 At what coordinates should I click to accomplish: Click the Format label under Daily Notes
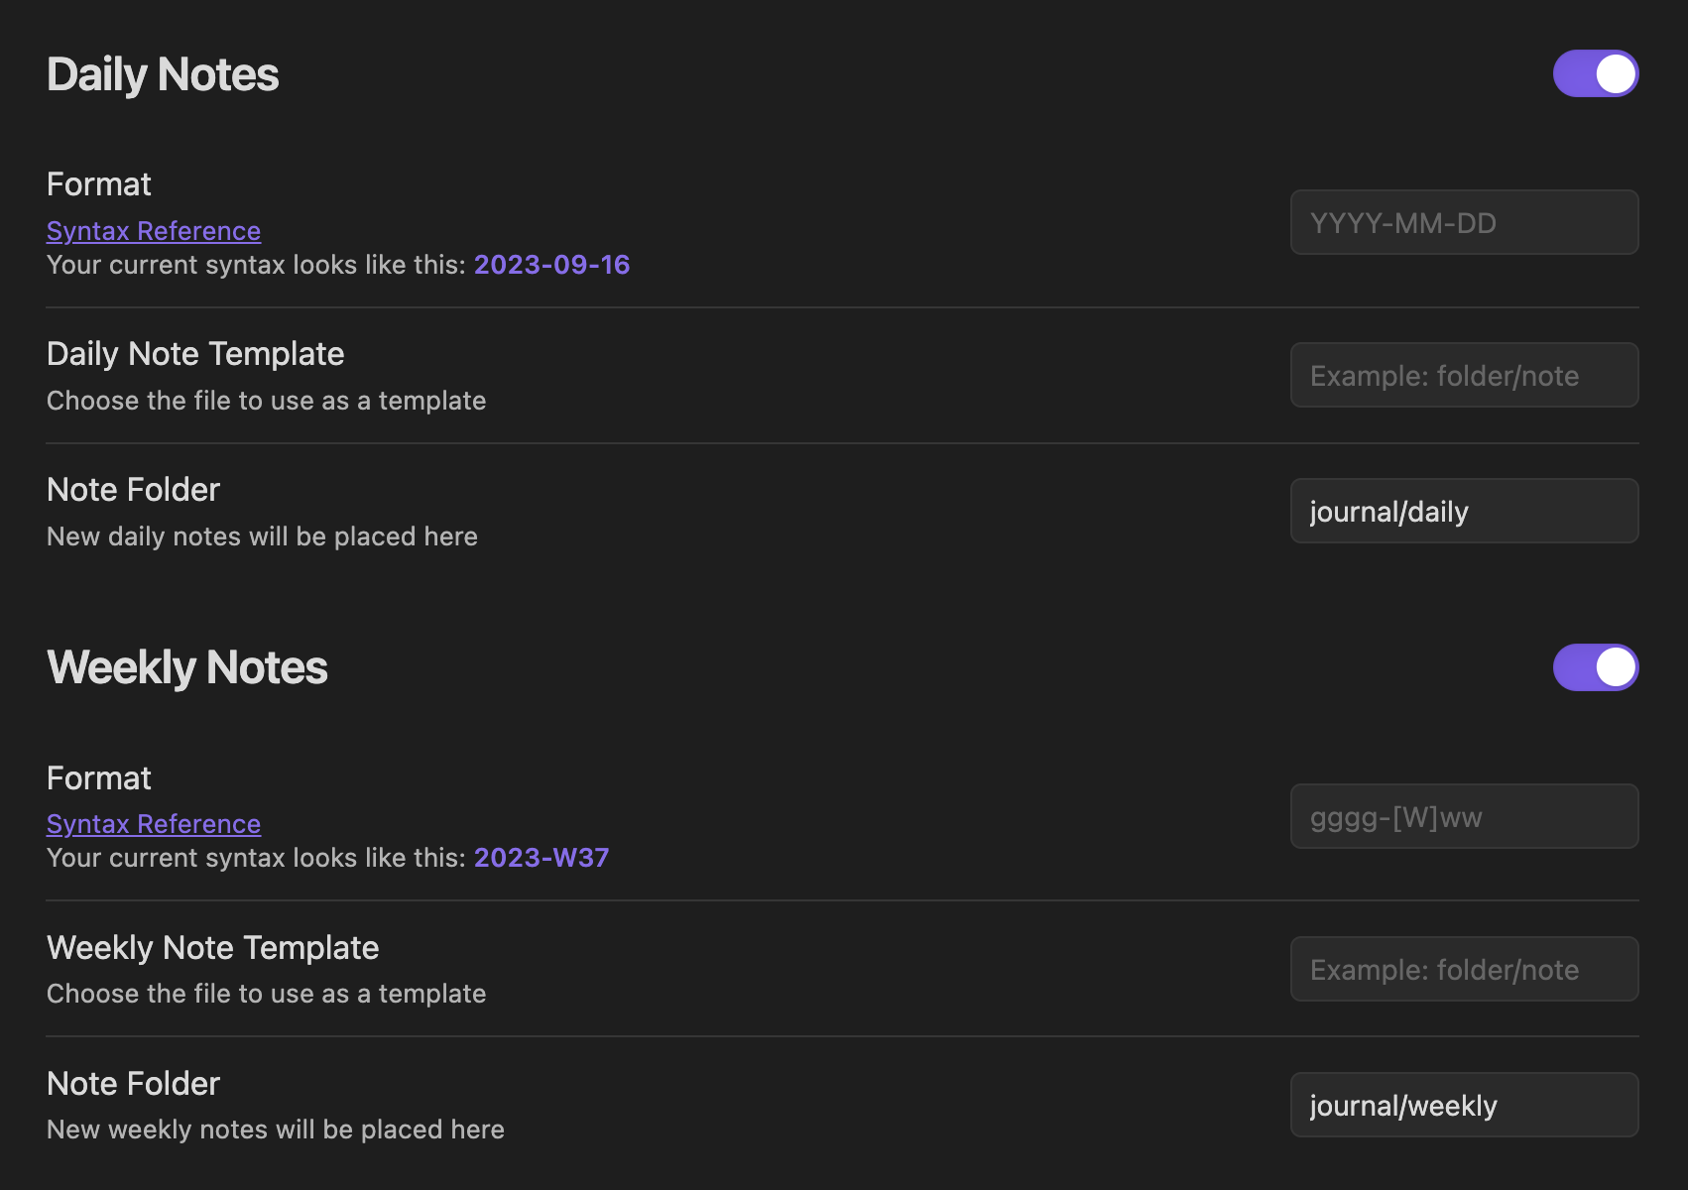point(98,184)
